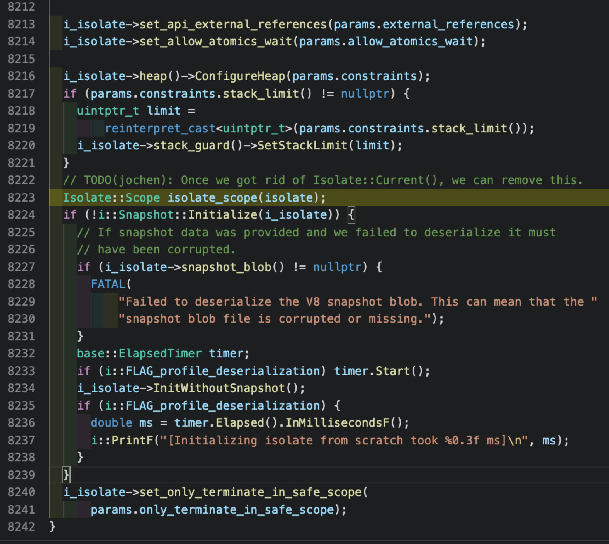Click the 'uintptr_t limit =' declaration
The image size is (609, 544).
click(x=136, y=111)
